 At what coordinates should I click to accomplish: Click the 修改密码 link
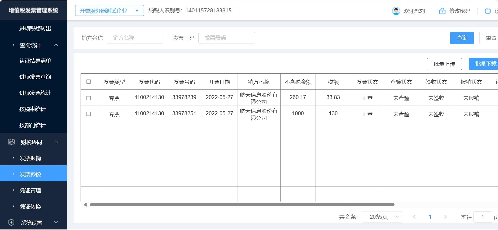(x=460, y=11)
